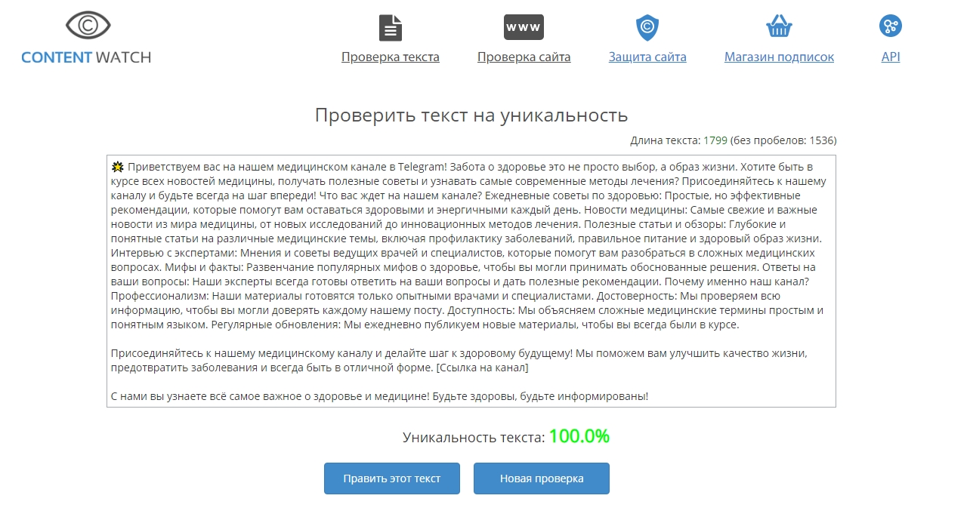The image size is (970, 520).
Task: Click the Править этот текст button
Action: point(391,478)
